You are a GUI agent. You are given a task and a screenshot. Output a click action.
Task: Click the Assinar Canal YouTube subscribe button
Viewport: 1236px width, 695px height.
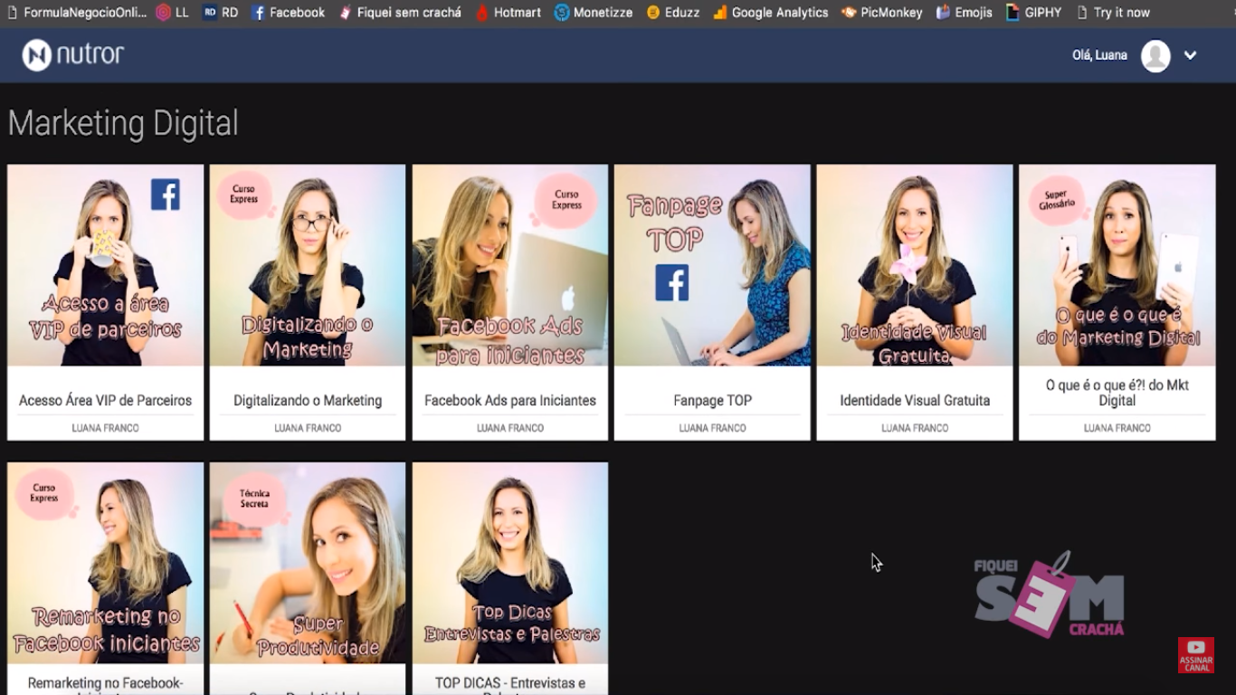click(x=1196, y=655)
